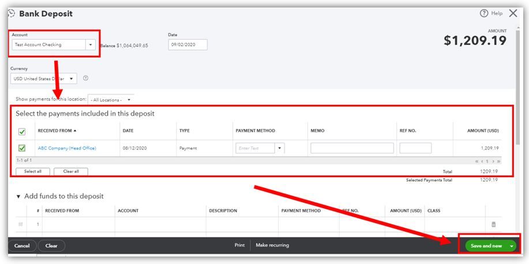The width and height of the screenshot is (529, 264).
Task: Go to previous page of payments
Action: point(482,162)
